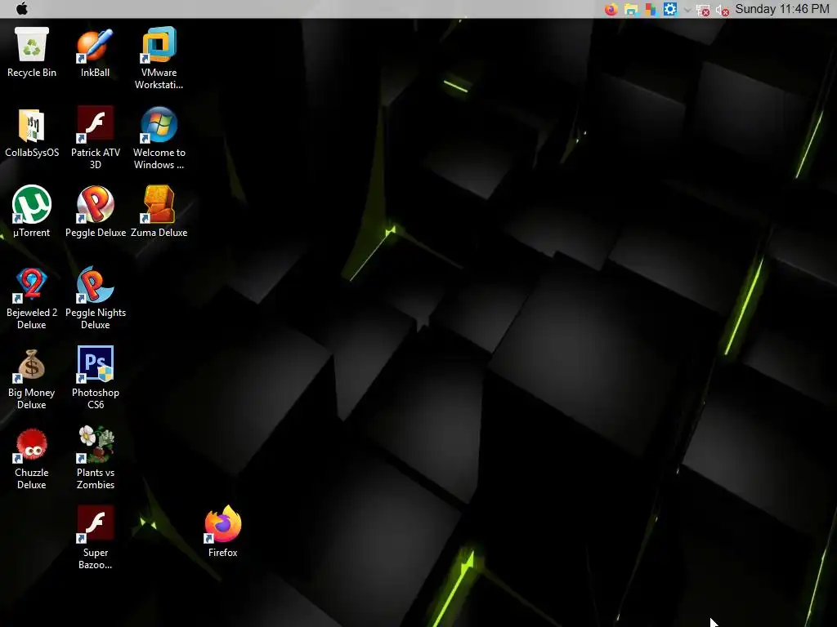Click the muted volume tray icon
Viewport: 837px width, 627px height.
pyautogui.click(x=723, y=10)
